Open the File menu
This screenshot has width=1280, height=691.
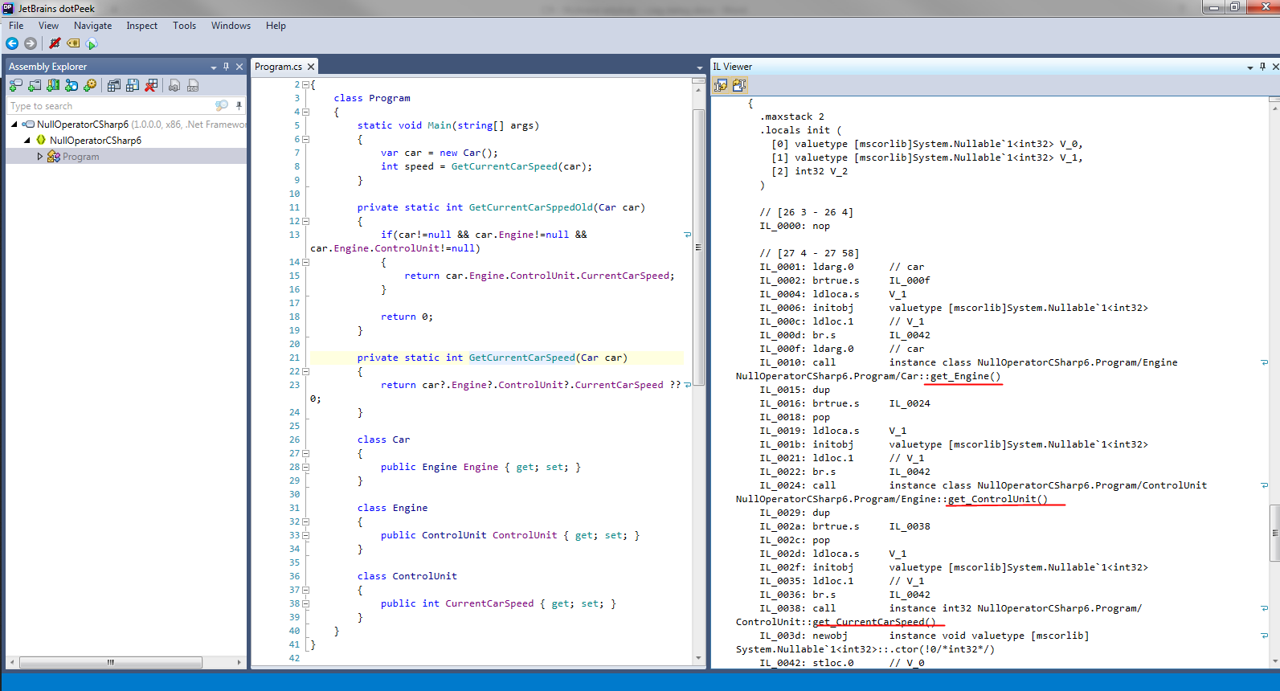(16, 26)
